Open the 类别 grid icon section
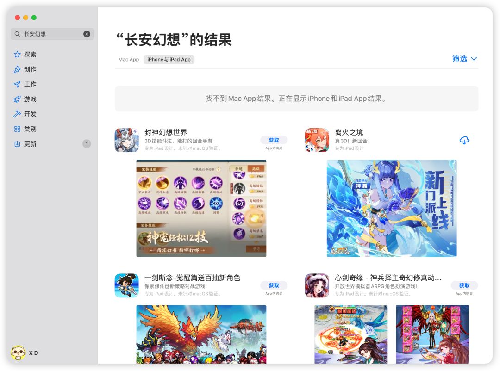 click(17, 129)
